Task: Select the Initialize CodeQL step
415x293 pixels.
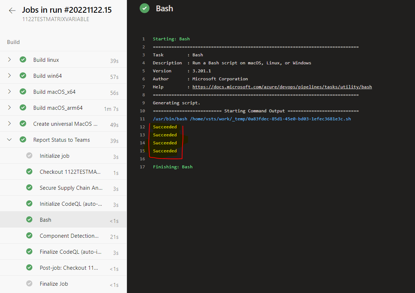Action: 71,204
